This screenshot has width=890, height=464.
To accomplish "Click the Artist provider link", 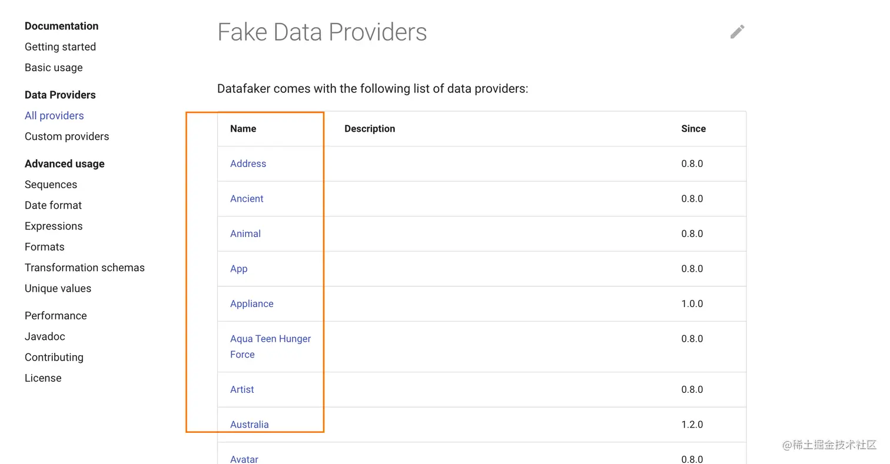I will (242, 389).
